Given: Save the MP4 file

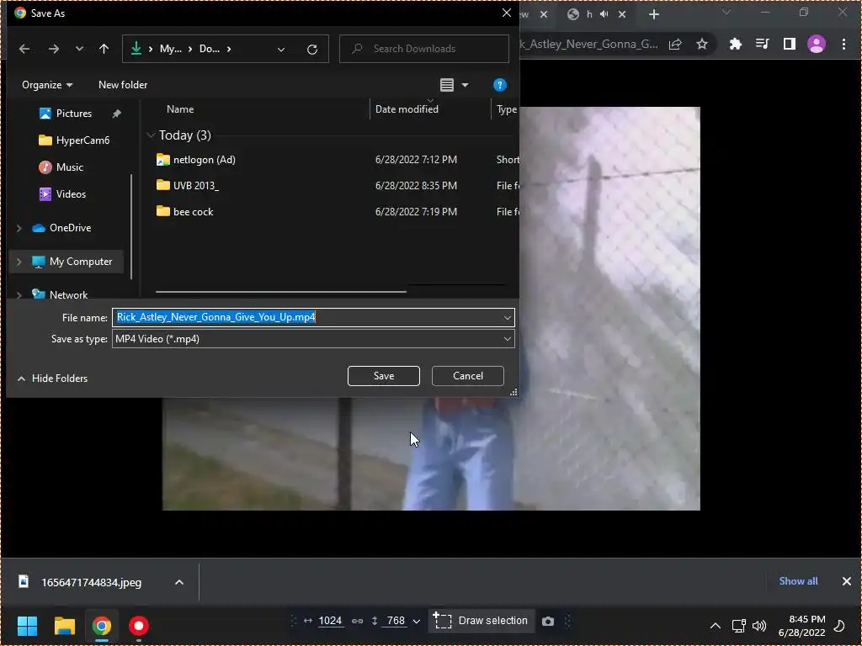Looking at the screenshot, I should [x=384, y=376].
